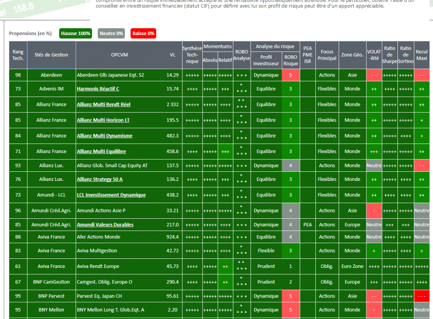
Task: Open Allianz Multi Dynamisme fund link
Action: click(x=105, y=136)
